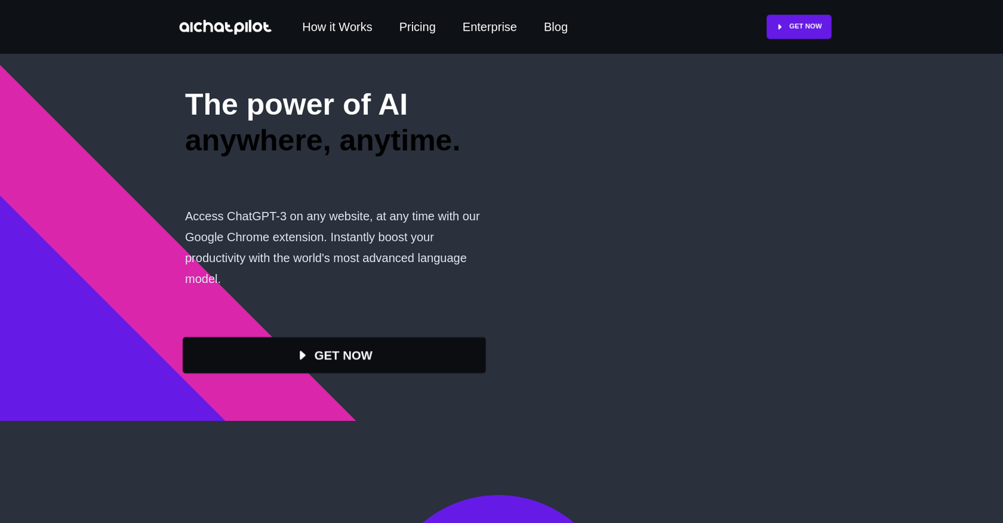Click the purple GET NOW button in header
This screenshot has height=523, width=1003.
799,27
